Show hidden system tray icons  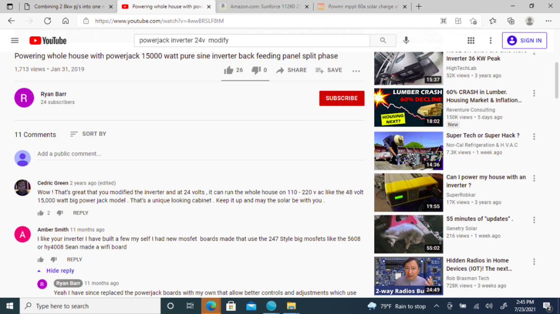point(436,306)
